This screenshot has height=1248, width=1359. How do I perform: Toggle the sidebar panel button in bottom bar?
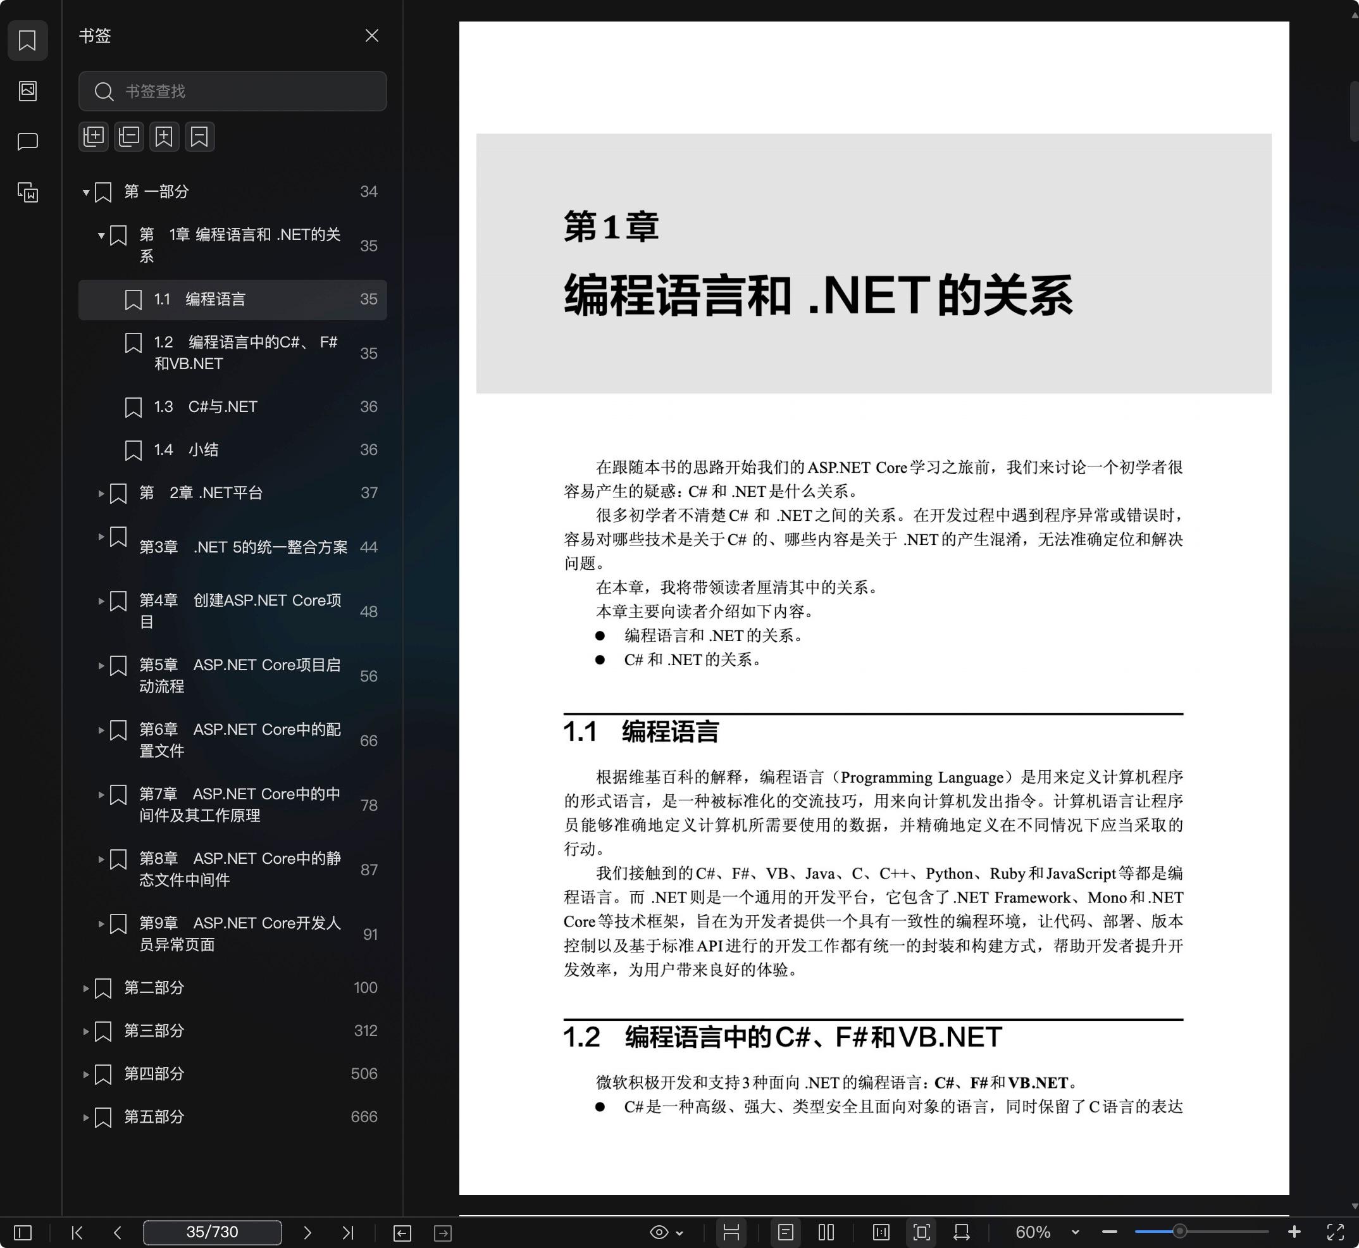[23, 1232]
